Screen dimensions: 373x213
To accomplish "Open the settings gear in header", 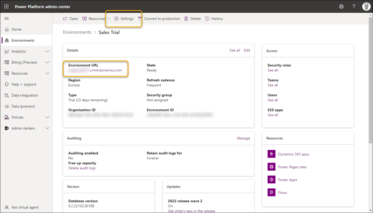I will pyautogui.click(x=341, y=7).
